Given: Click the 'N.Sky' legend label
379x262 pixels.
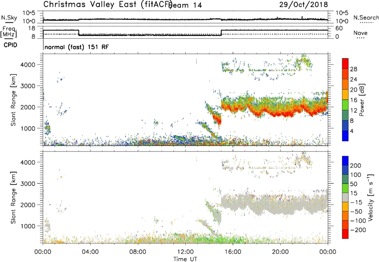Looking at the screenshot, I should click(x=9, y=17).
